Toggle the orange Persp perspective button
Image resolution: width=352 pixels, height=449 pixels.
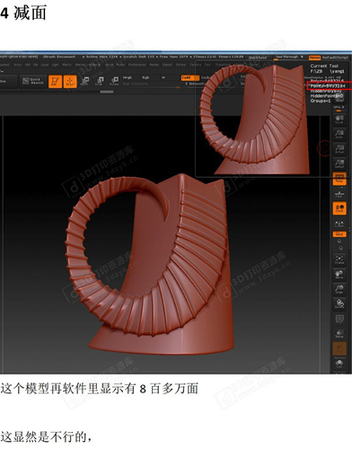pyautogui.click(x=339, y=179)
